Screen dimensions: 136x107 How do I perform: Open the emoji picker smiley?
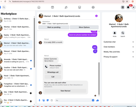tap(93, 100)
